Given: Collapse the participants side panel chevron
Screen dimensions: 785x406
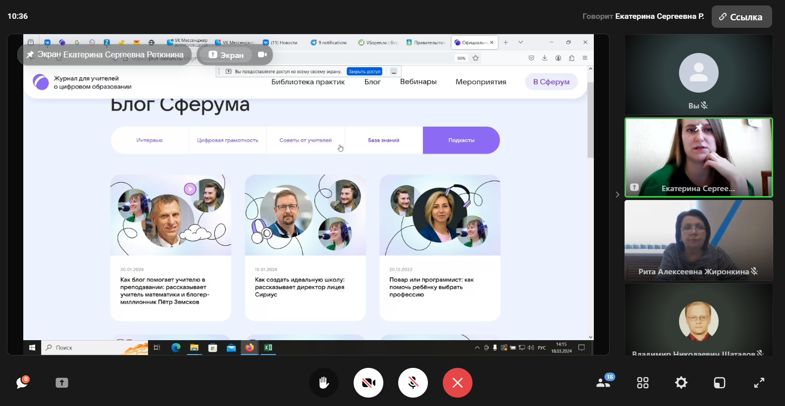Looking at the screenshot, I should coord(617,195).
